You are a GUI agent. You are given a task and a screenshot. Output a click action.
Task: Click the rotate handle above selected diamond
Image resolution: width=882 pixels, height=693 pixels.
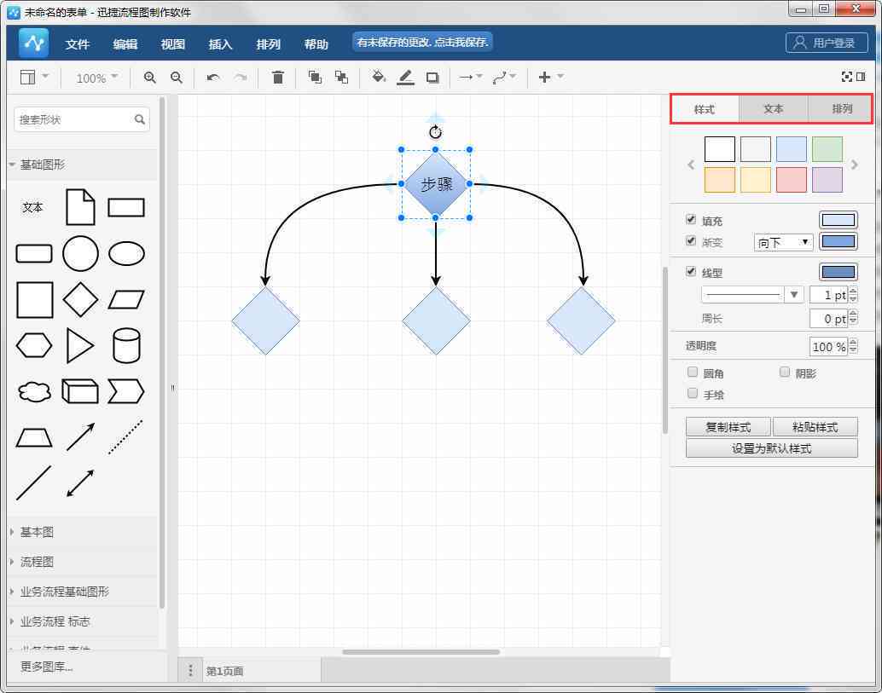(435, 132)
